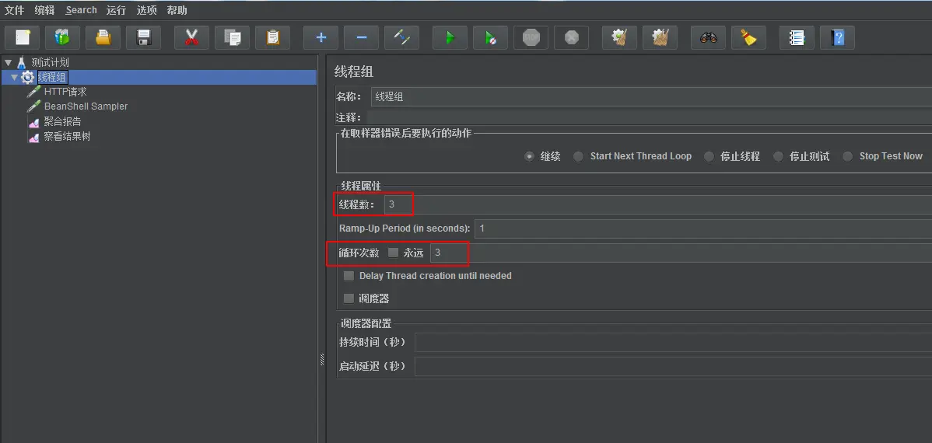Select 聚合报告 in the tree
932x443 pixels.
click(x=62, y=122)
